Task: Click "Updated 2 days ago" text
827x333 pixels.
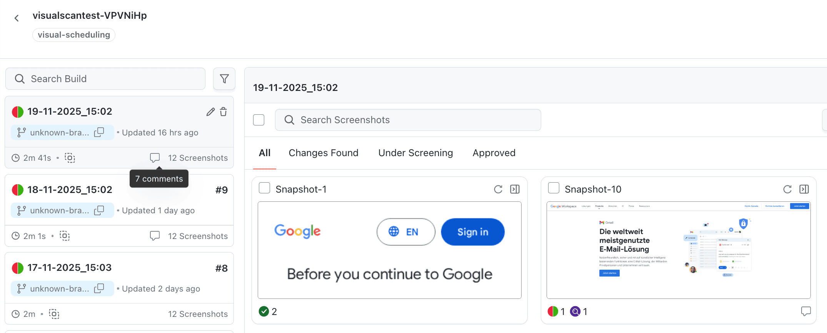Action: click(161, 288)
